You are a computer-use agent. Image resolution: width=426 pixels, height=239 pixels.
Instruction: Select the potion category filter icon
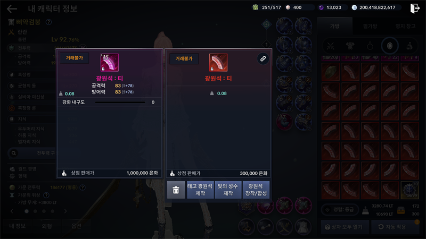[409, 46]
